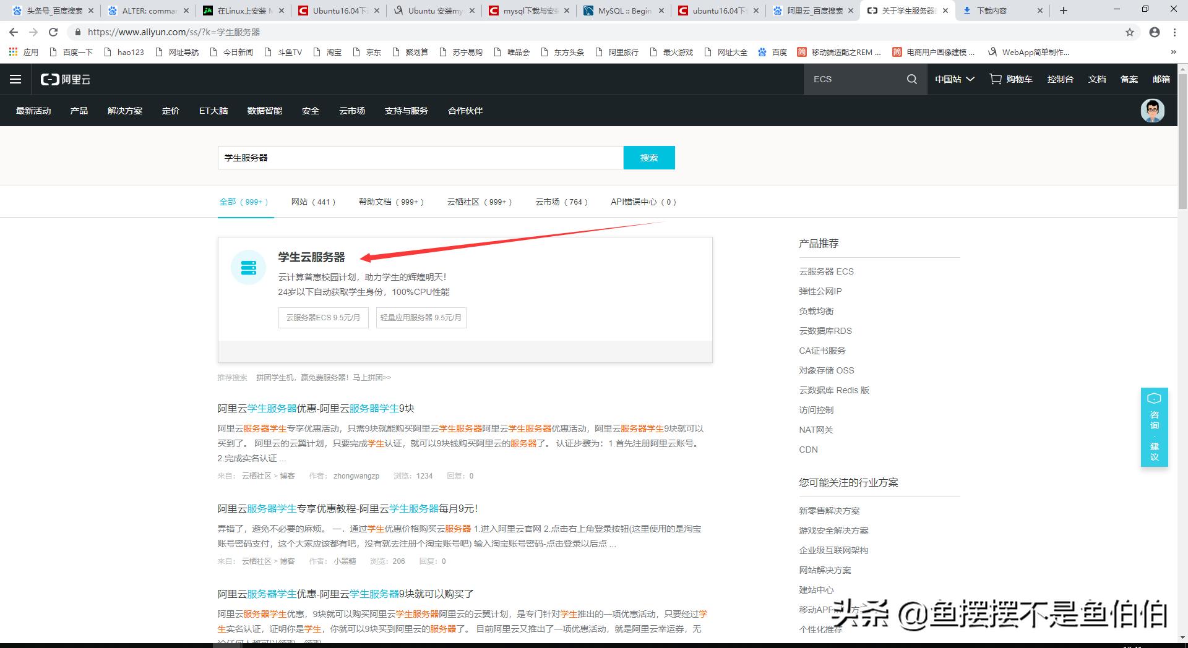Image resolution: width=1188 pixels, height=648 pixels.
Task: Click the magnifier icon in the ECS search bar
Action: 911,79
